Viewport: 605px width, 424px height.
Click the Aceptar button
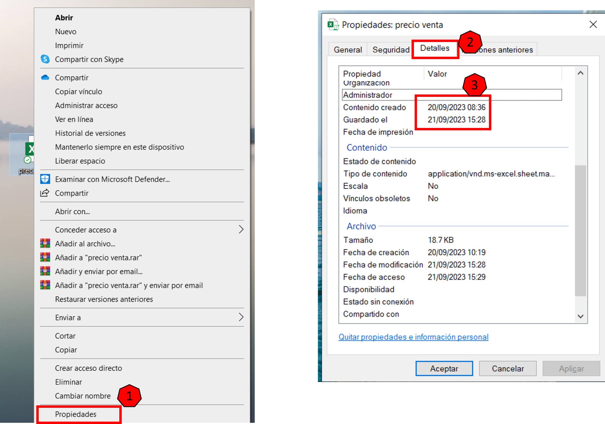(x=444, y=368)
